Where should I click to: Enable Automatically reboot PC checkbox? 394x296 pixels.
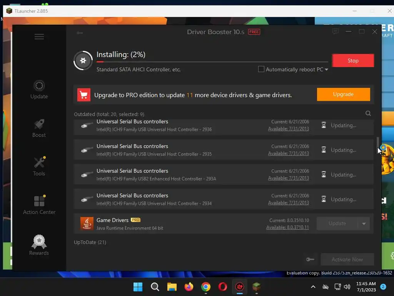coord(261,69)
